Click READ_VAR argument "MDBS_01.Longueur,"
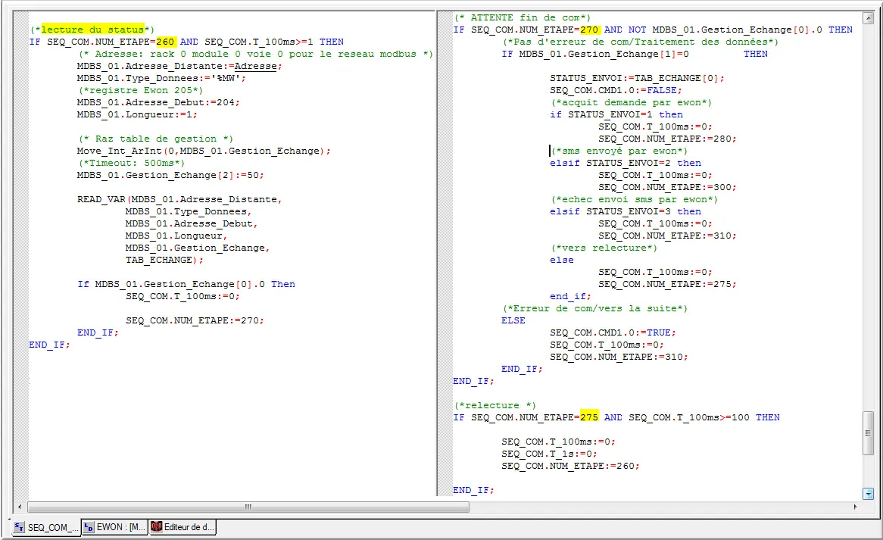The image size is (883, 540). 176,236
